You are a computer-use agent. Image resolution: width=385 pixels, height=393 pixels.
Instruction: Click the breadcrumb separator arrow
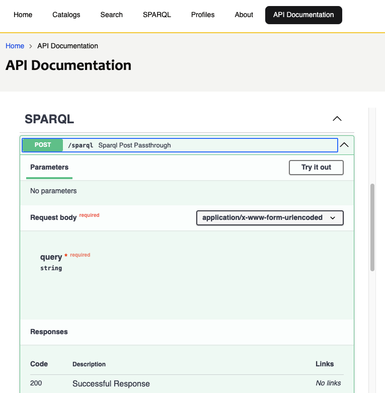click(31, 46)
